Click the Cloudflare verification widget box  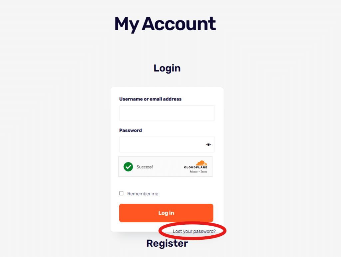(165, 166)
